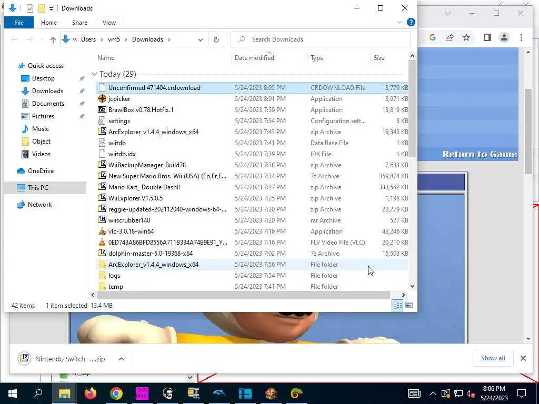Open Documents in navigation pane
The height and width of the screenshot is (404, 539).
coord(48,104)
